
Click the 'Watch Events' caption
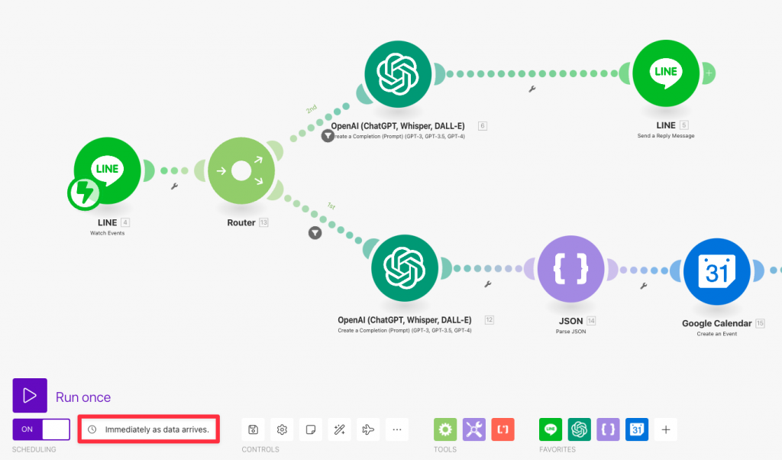(107, 233)
